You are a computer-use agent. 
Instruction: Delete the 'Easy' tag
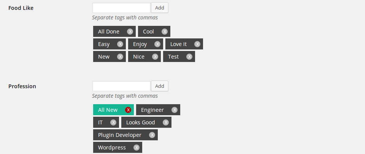(x=120, y=44)
